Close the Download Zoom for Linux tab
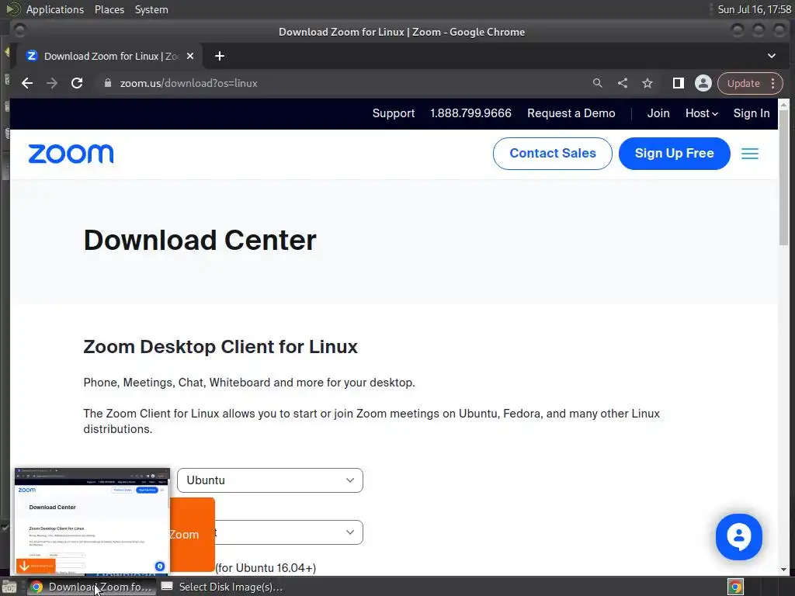This screenshot has width=795, height=596. click(x=190, y=56)
